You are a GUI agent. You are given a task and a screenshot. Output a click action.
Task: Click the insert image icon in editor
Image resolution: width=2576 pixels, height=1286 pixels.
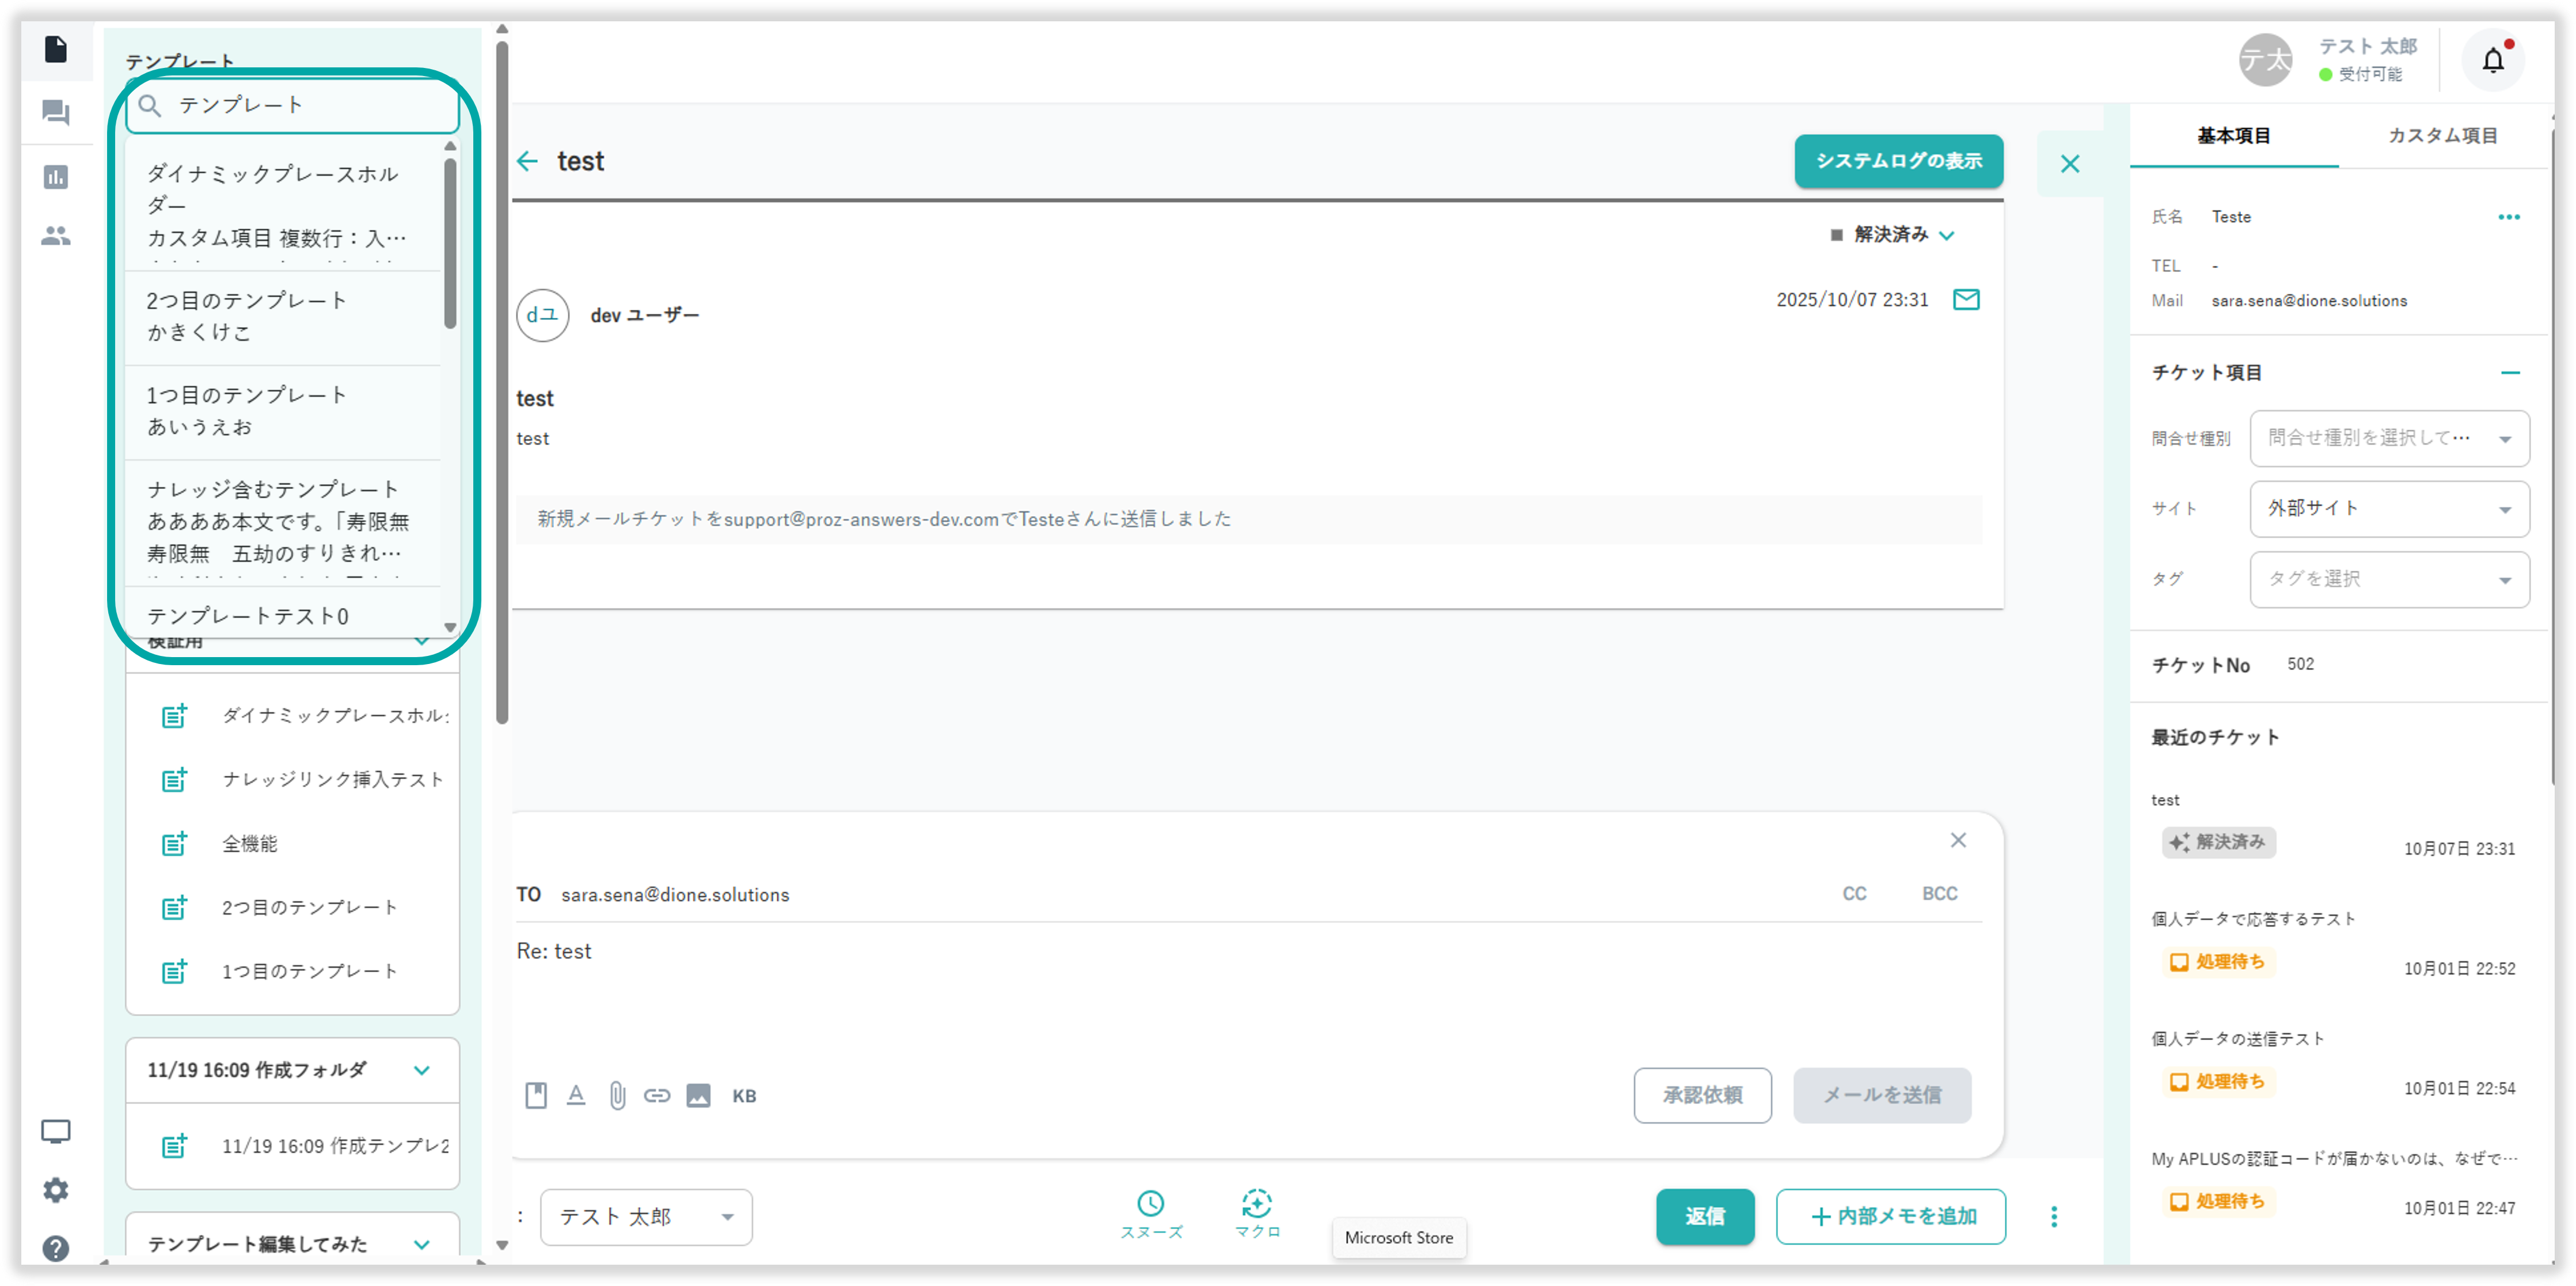[698, 1096]
